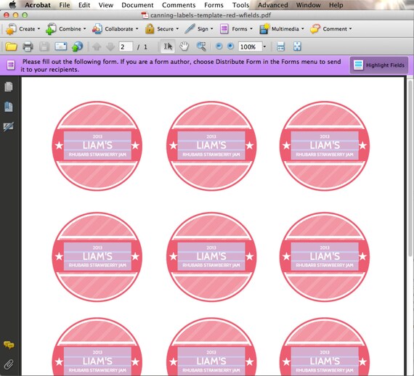Choose the Marquee Zoom tool
This screenshot has width=414, height=376.
(x=201, y=46)
